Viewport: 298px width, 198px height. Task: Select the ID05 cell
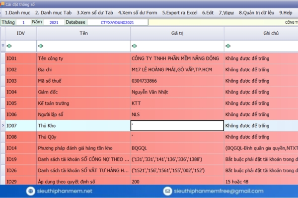pos(21,103)
